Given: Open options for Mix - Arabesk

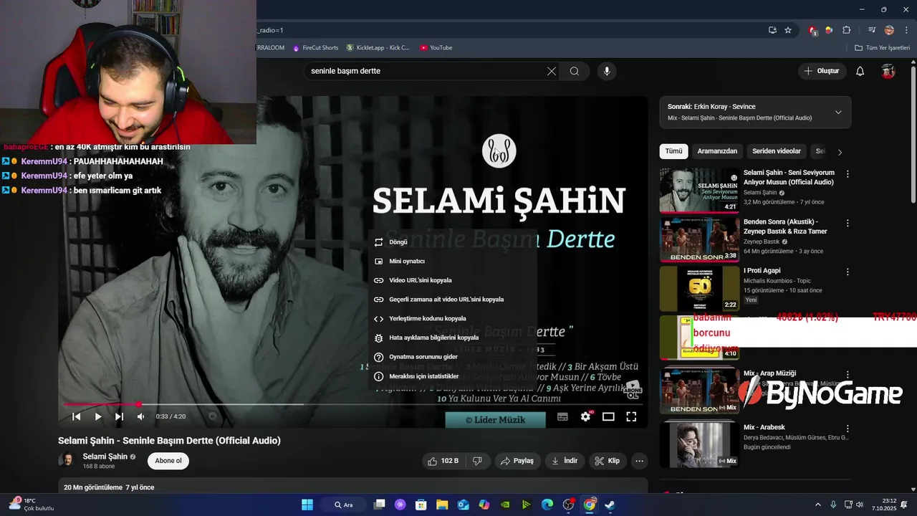Looking at the screenshot, I should [848, 429].
